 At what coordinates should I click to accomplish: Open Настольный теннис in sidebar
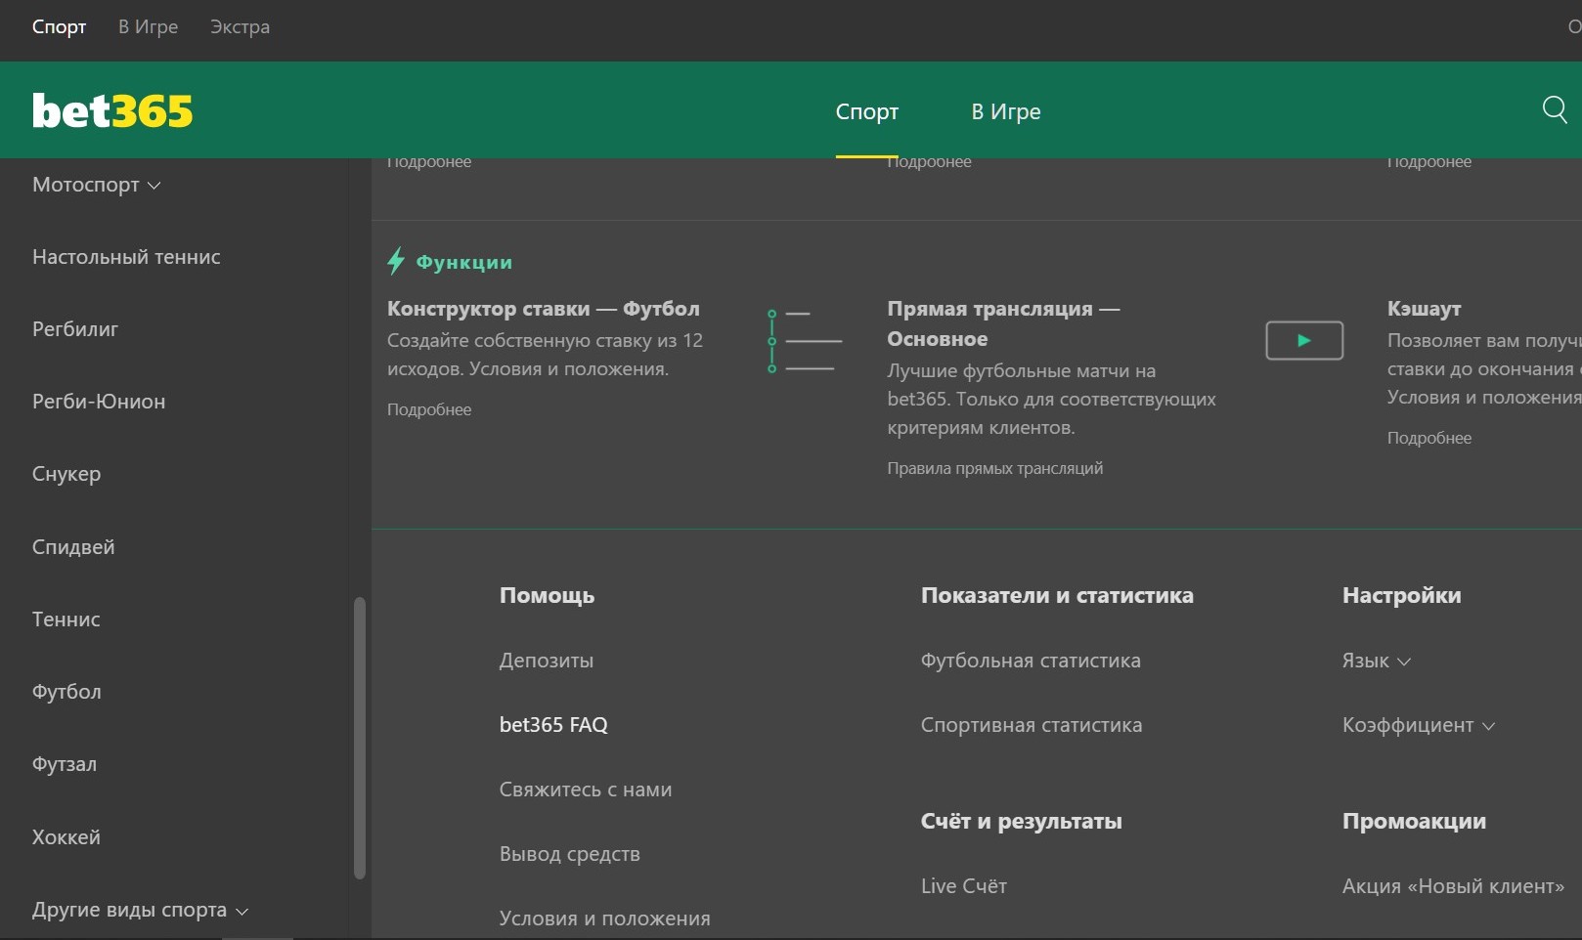point(126,257)
